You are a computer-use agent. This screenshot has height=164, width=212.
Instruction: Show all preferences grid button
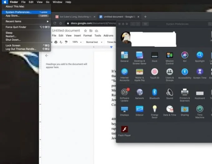145,24
